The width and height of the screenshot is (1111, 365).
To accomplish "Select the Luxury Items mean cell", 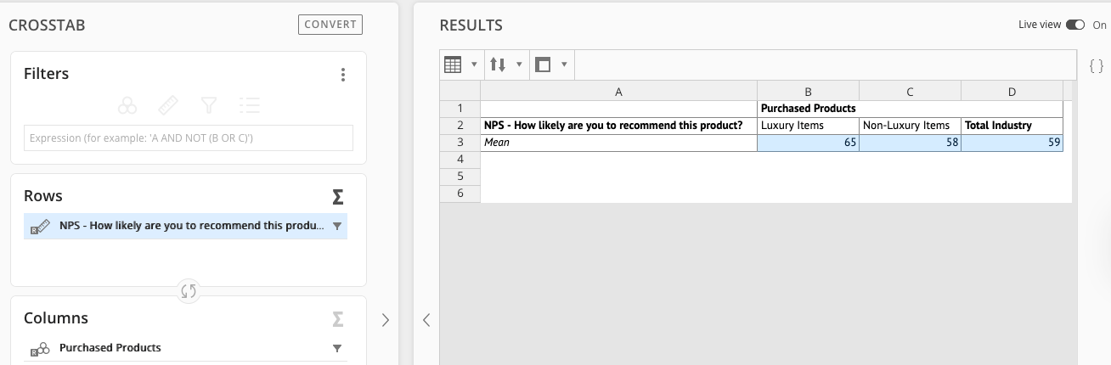I will point(808,143).
